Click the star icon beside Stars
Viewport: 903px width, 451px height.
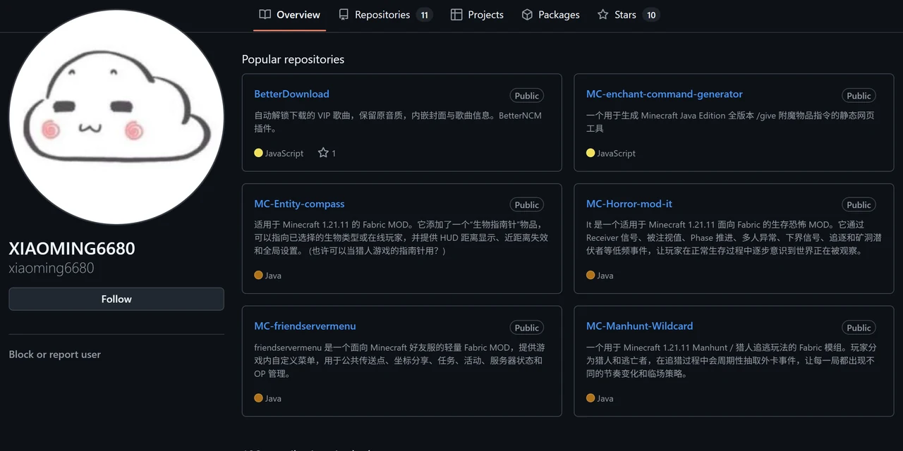[x=602, y=15]
